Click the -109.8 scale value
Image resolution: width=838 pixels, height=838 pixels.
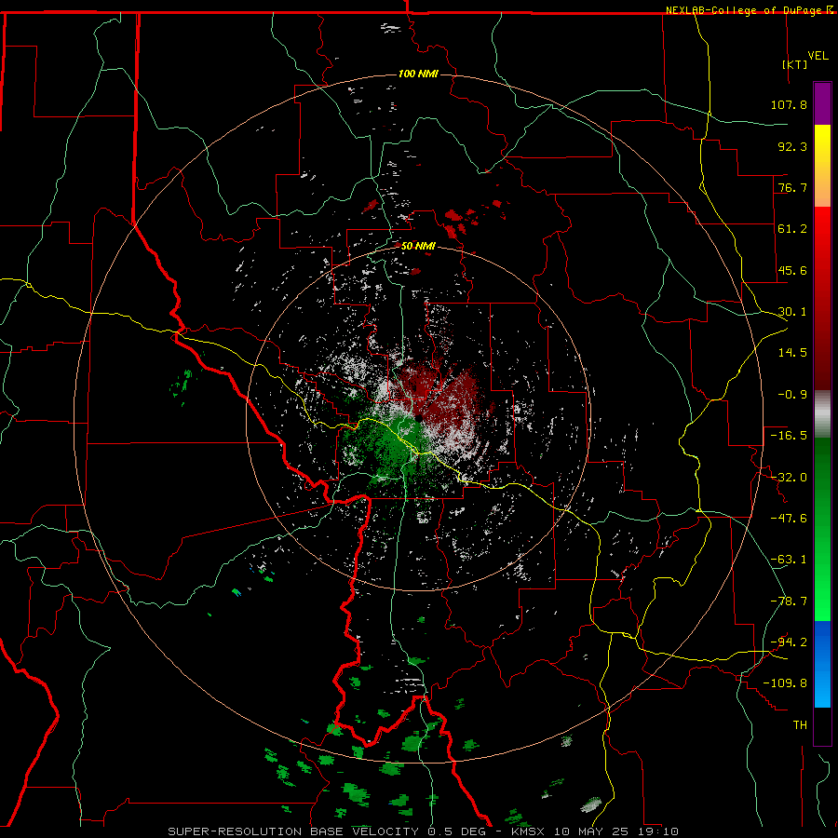click(786, 683)
